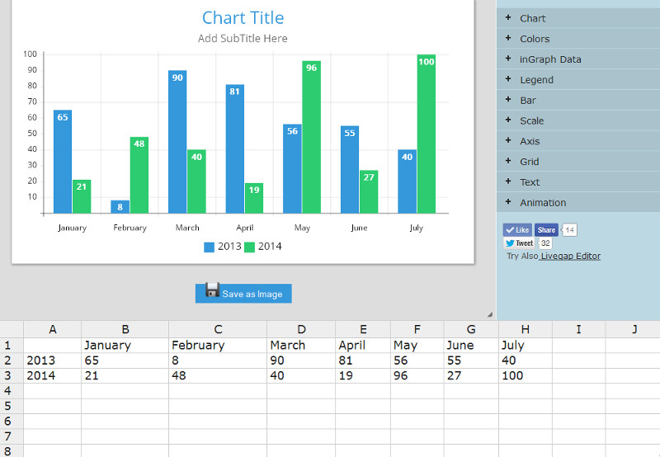This screenshot has height=457, width=660.
Task: Click the Twitter Tweet button
Action: pyautogui.click(x=520, y=243)
